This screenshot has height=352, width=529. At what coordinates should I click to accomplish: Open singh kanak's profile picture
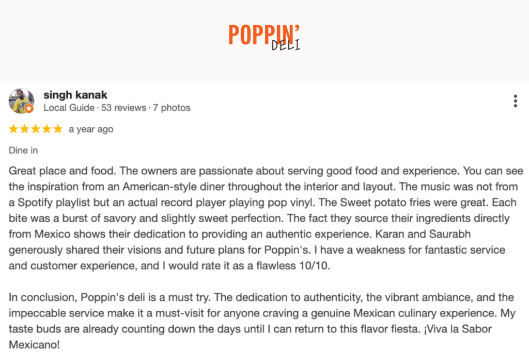[21, 101]
